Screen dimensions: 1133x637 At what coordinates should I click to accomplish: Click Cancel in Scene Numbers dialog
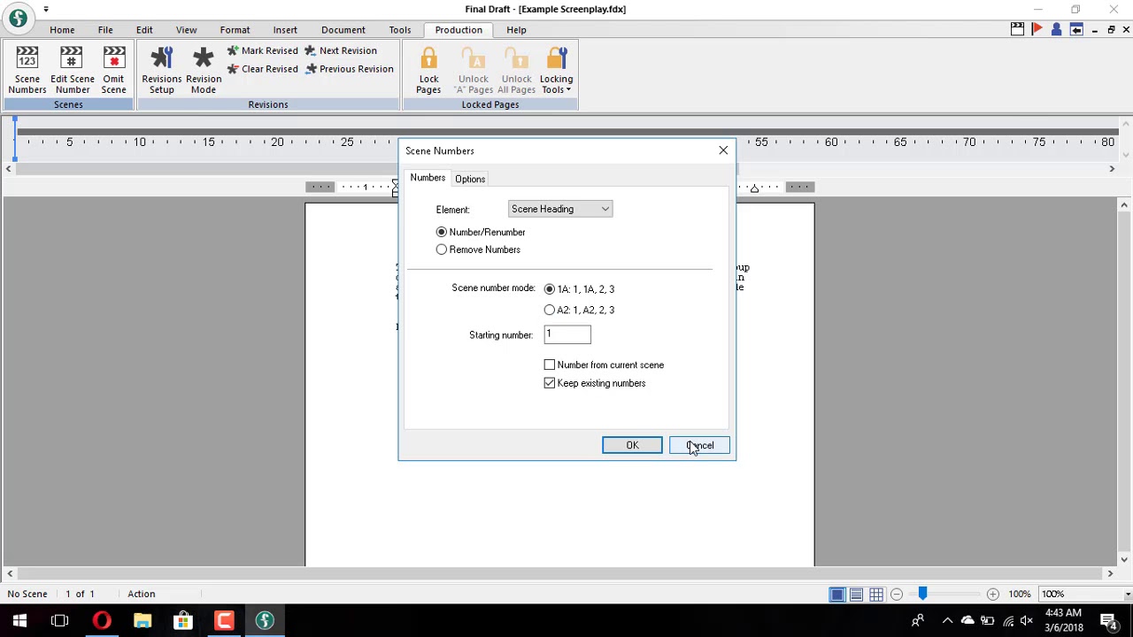coord(699,445)
